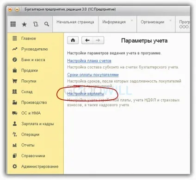
Task: Click text 'Настройки параметров ведения учета в программе.'
Action: pos(114,53)
